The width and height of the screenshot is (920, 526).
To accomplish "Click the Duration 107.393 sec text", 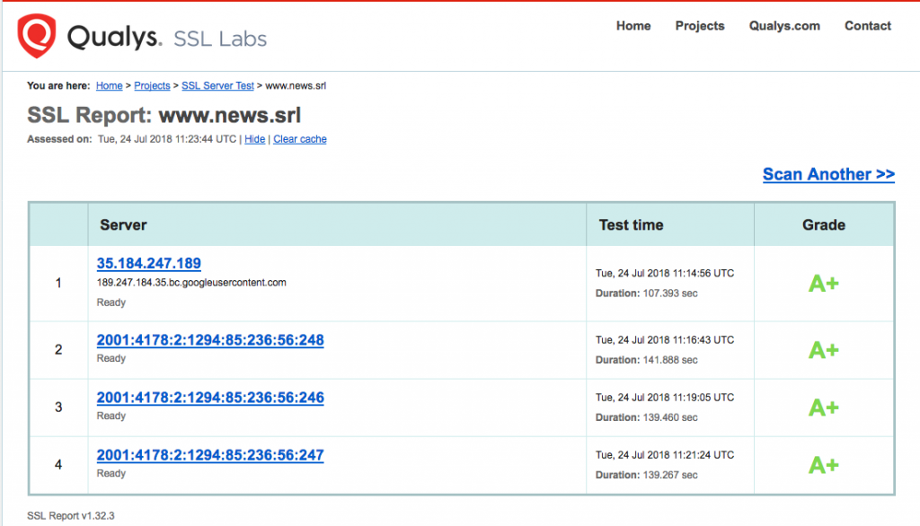I will tap(647, 294).
